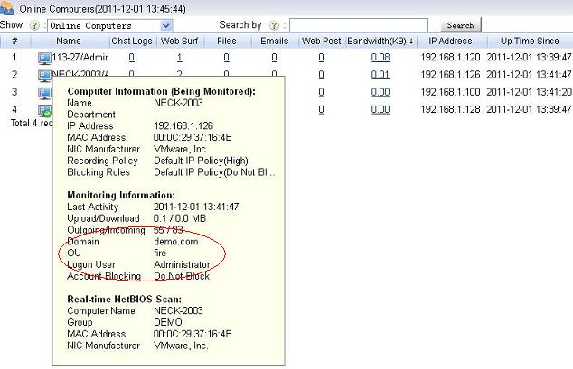Viewport: 573px width, 369px height.
Task: Open bandwidth 0.01 link in row 2
Action: click(380, 75)
